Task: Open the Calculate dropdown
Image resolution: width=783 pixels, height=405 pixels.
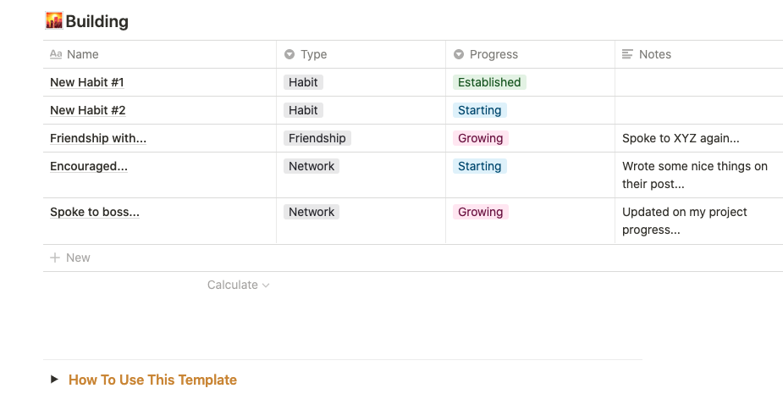Action: [238, 285]
